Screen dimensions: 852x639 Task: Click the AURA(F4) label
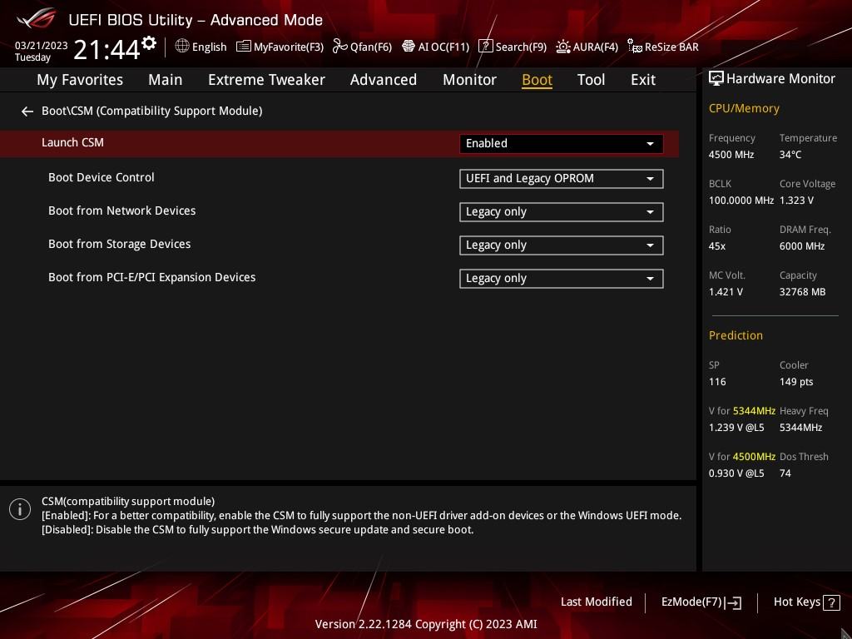pos(595,47)
